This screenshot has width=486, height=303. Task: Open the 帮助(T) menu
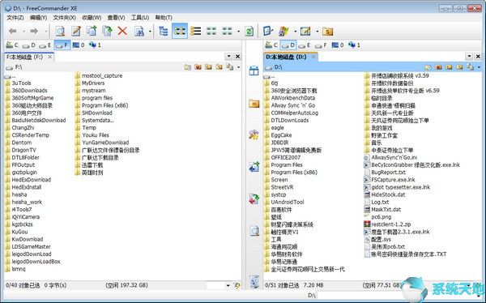(164, 18)
